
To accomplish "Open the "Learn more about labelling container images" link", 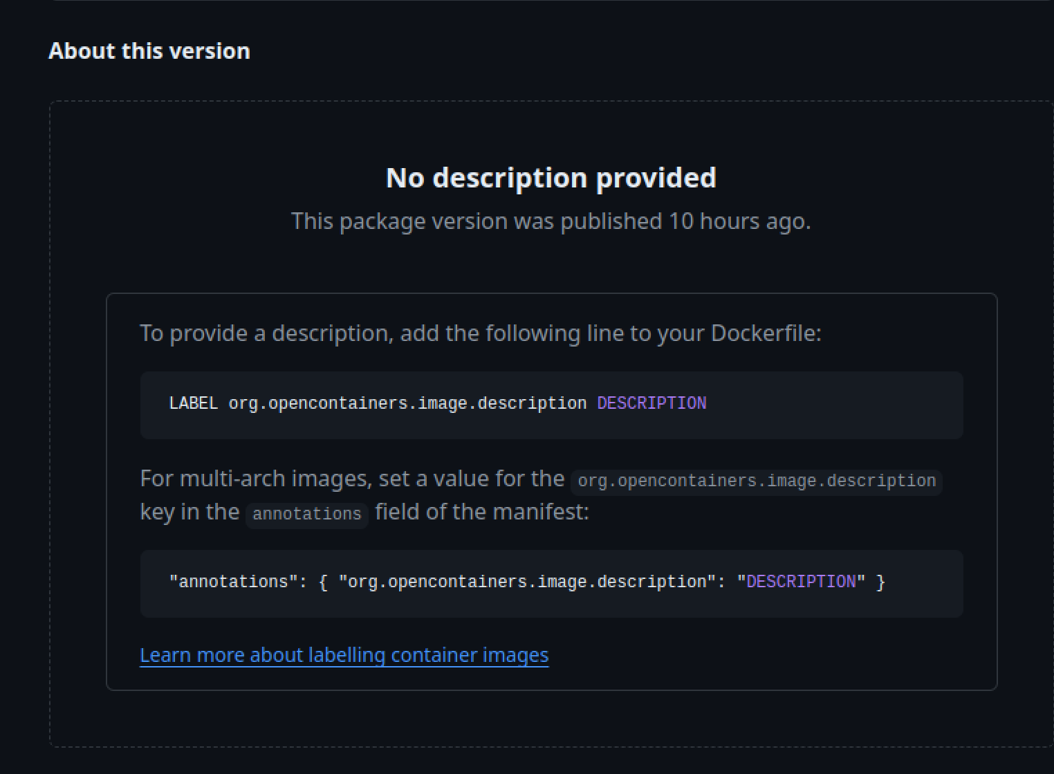I will (344, 655).
